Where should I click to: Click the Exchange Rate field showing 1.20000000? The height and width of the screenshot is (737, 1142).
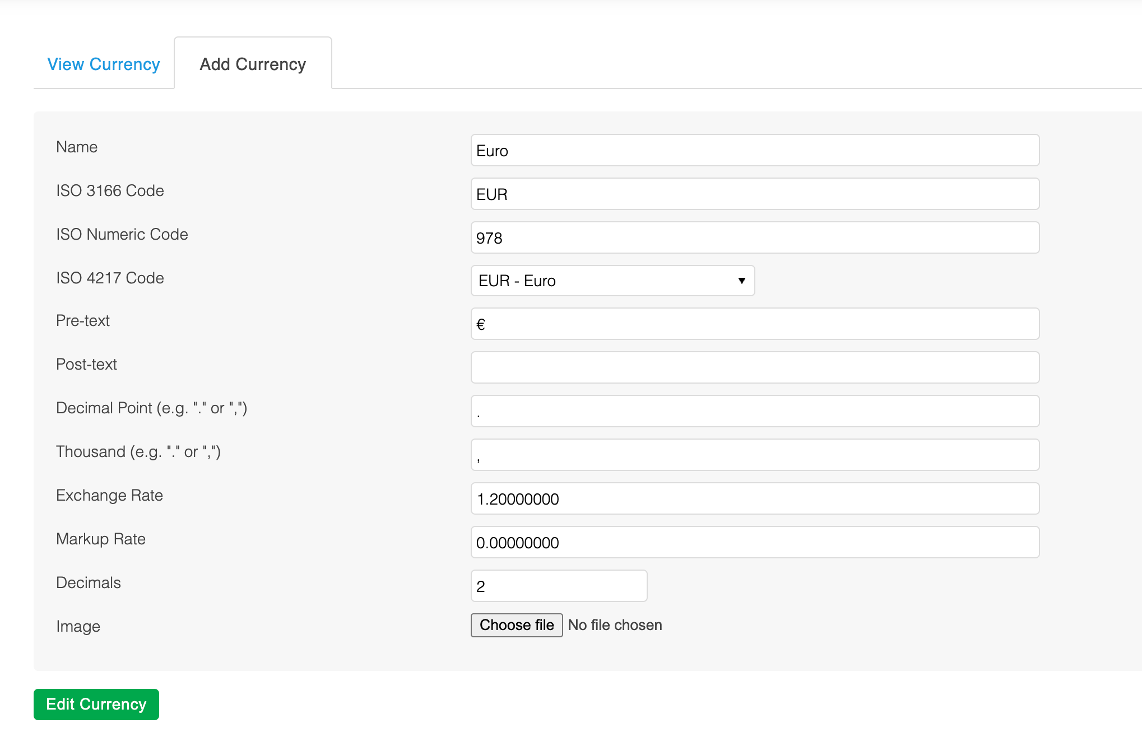tap(754, 499)
